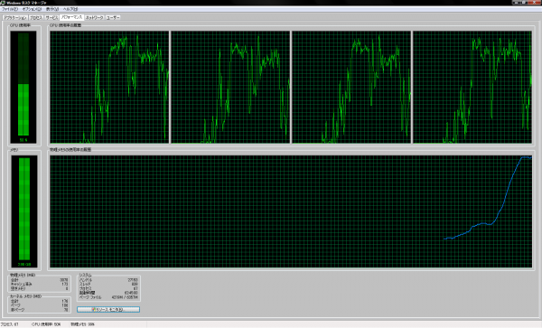542x328 pixels.
Task: Switch to the サービス (Services) tab
Action: coord(51,17)
